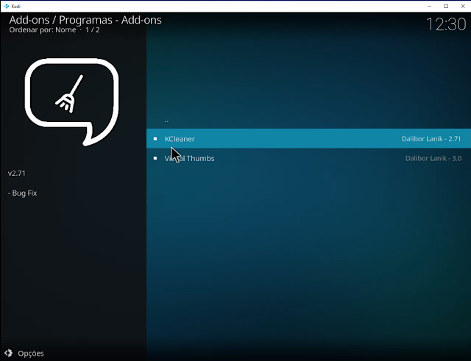Open the Opções options gear icon

(8, 353)
